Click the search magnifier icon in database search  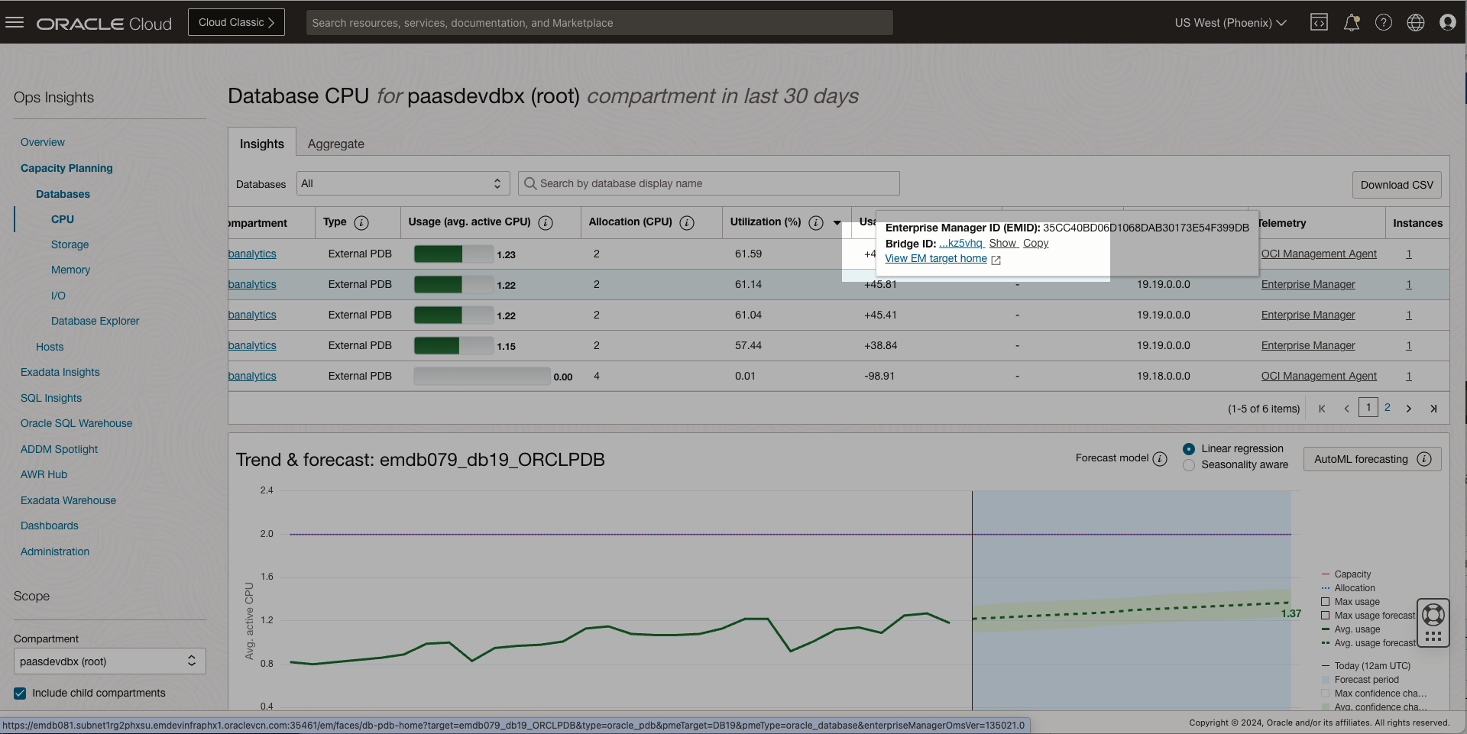coord(530,183)
